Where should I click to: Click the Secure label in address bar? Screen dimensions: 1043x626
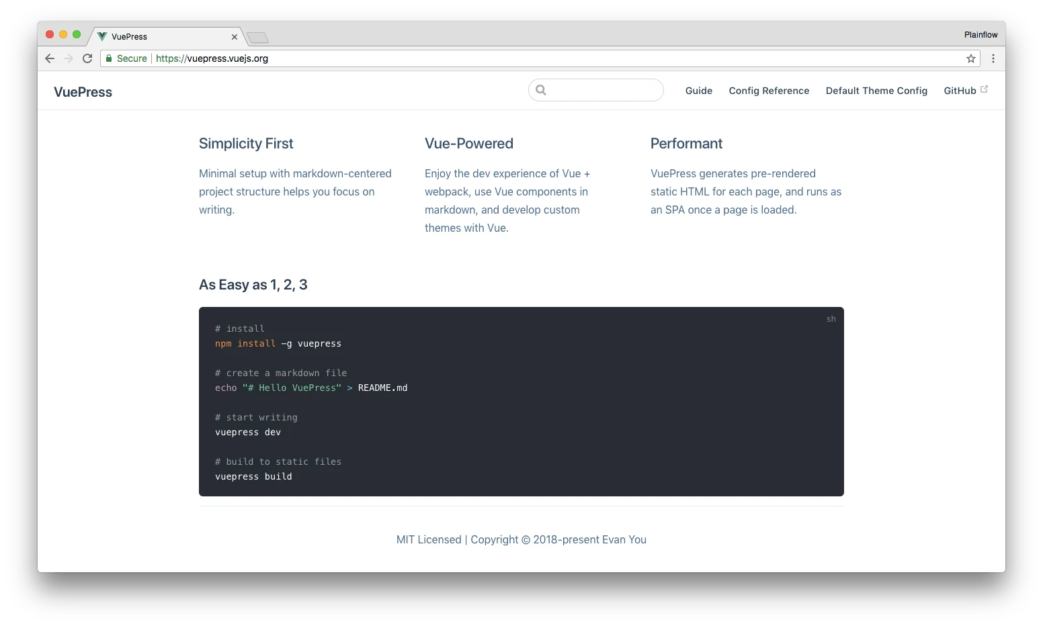132,58
